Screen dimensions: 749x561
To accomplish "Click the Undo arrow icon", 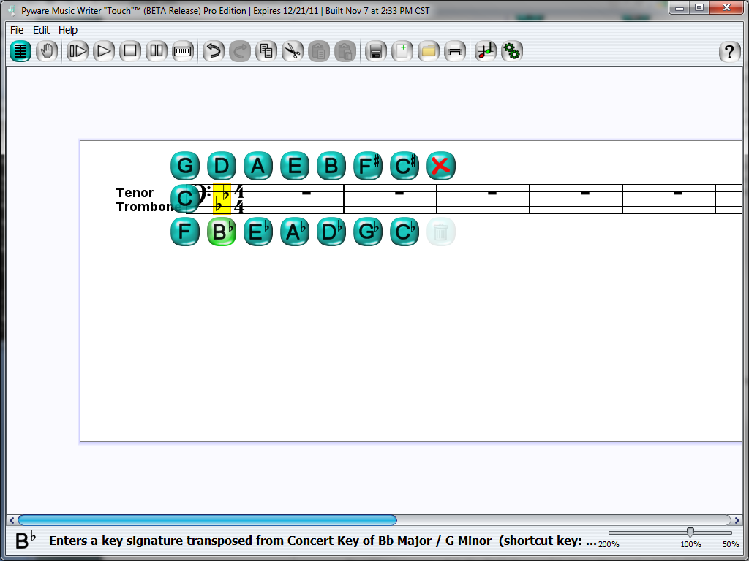I will [x=213, y=51].
